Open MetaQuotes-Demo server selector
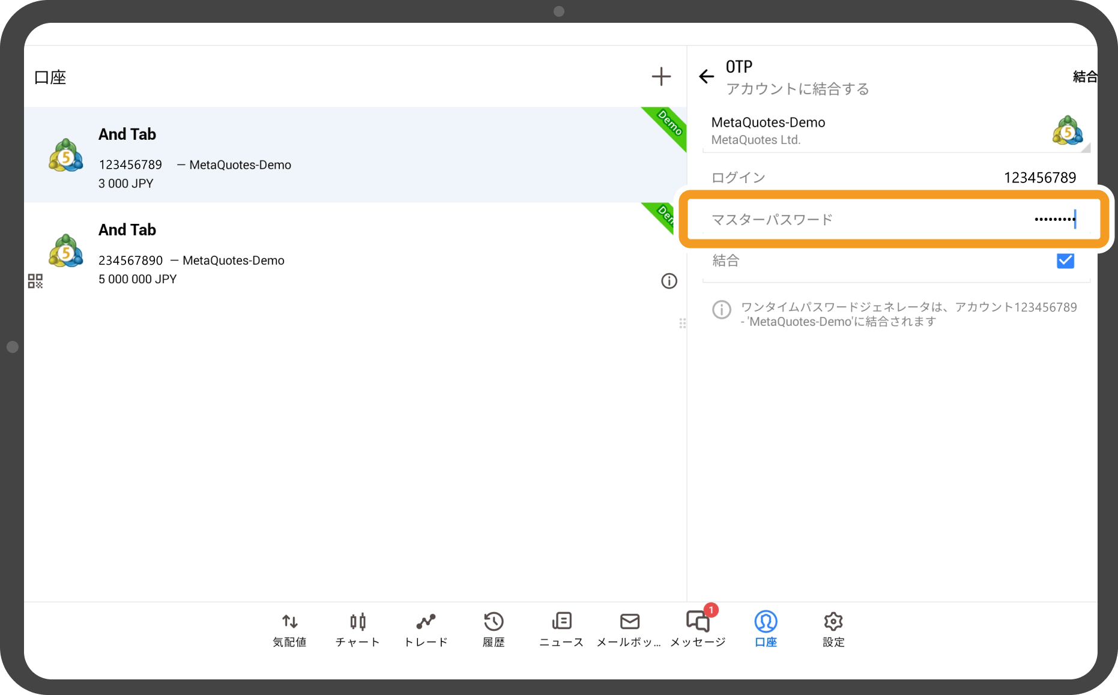The width and height of the screenshot is (1118, 695). click(896, 131)
